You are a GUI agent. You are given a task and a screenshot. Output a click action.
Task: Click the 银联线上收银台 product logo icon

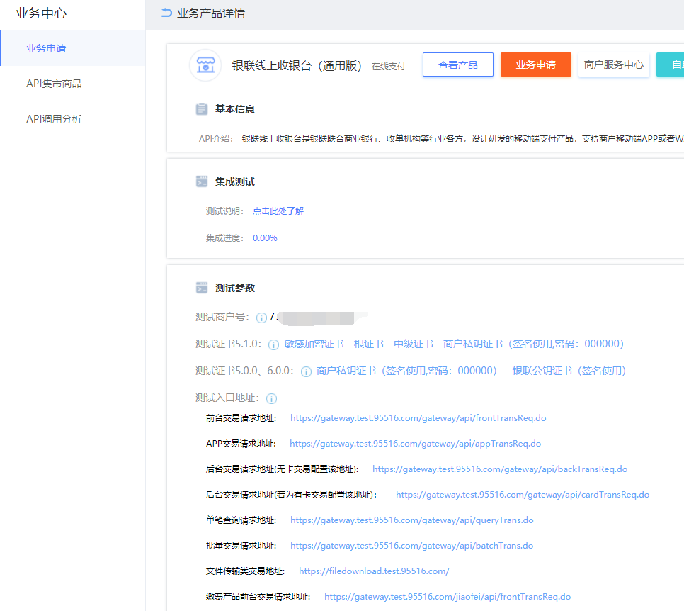tap(205, 65)
